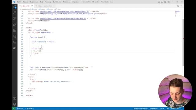The height and width of the screenshot is (110, 196).
Task: Follow the react.development.js unpkg link
Action: point(64,11)
